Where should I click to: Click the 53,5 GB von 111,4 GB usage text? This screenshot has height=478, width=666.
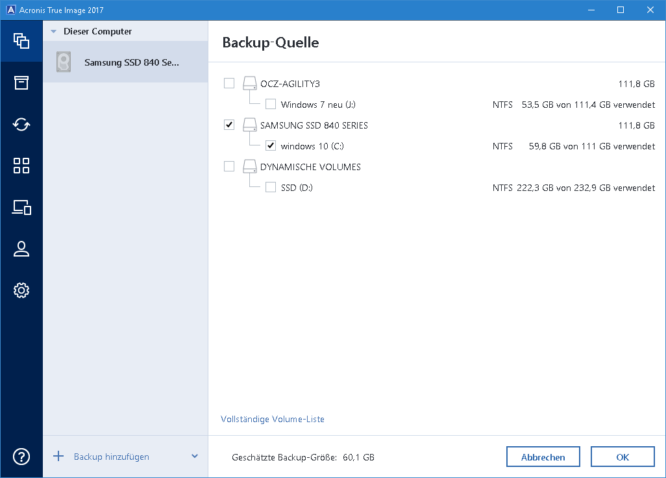click(x=588, y=105)
